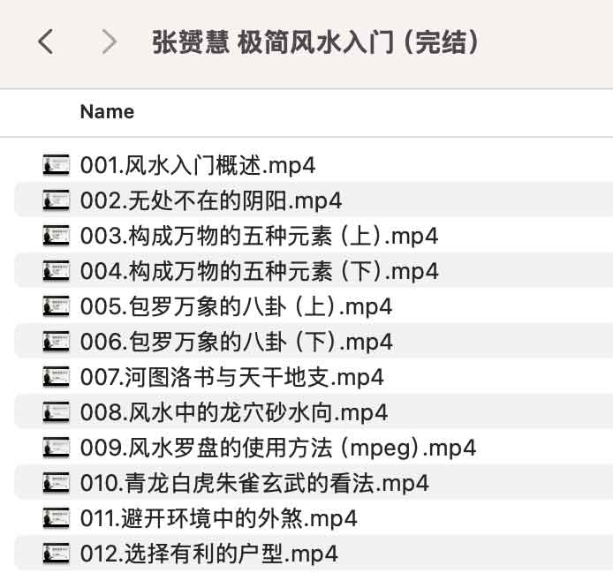Viewport: 613px width, 588px height.
Task: Pick the 010.青龙白虎朱雀玄武的看法.mp4 file name
Action: click(254, 483)
